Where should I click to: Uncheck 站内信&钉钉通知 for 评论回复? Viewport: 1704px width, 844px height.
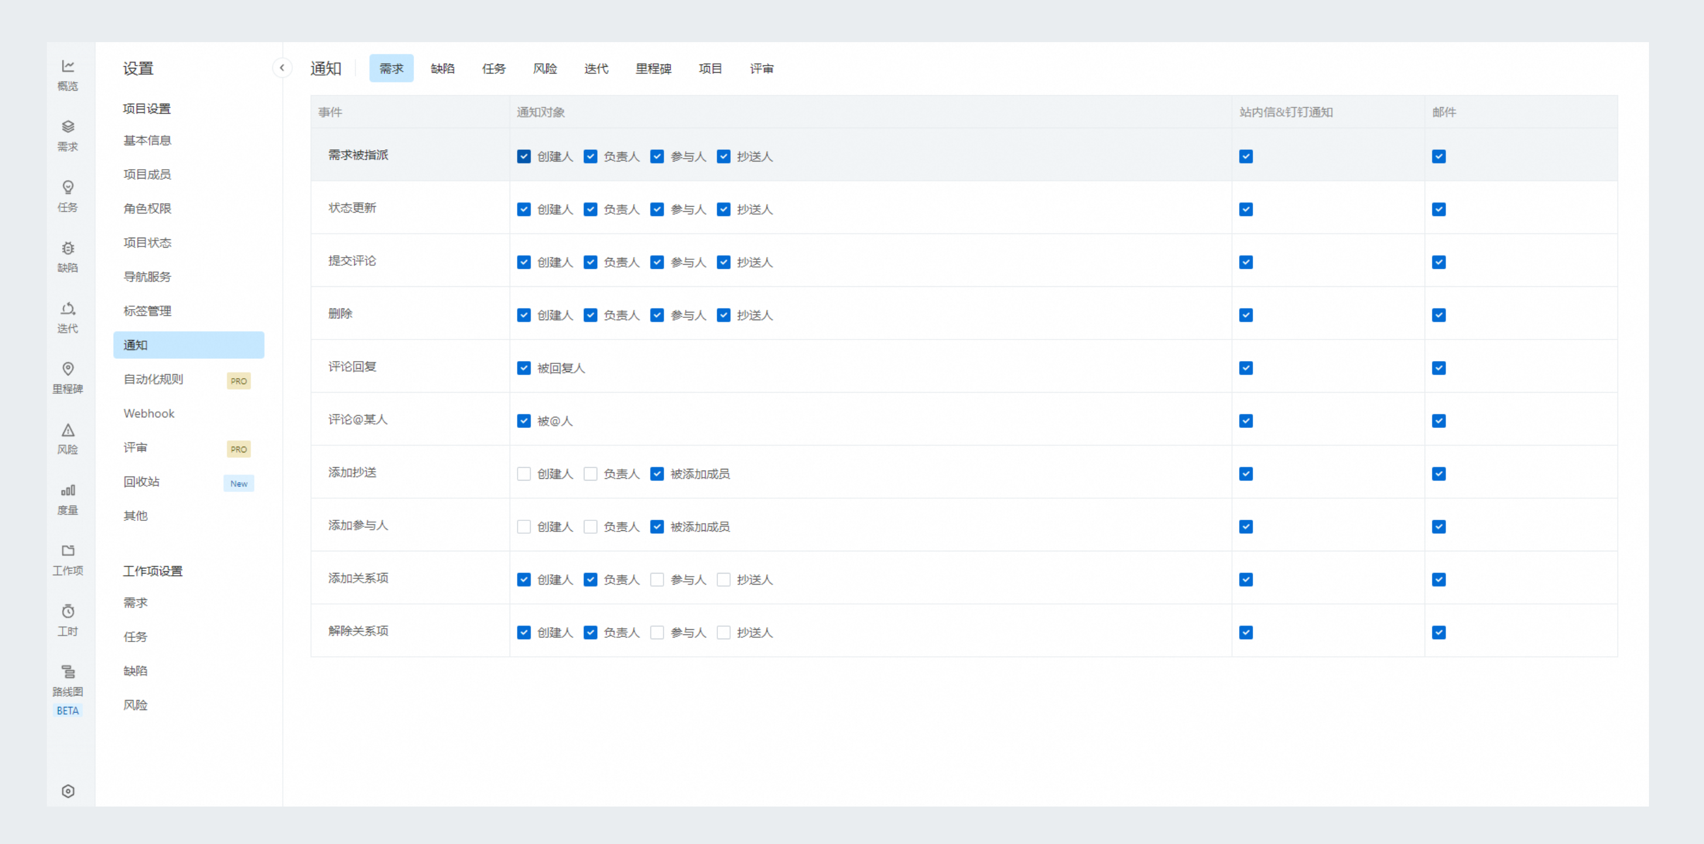[1246, 368]
